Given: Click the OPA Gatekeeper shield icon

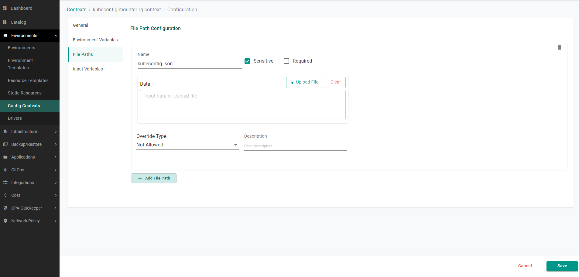Looking at the screenshot, I should coord(5,208).
